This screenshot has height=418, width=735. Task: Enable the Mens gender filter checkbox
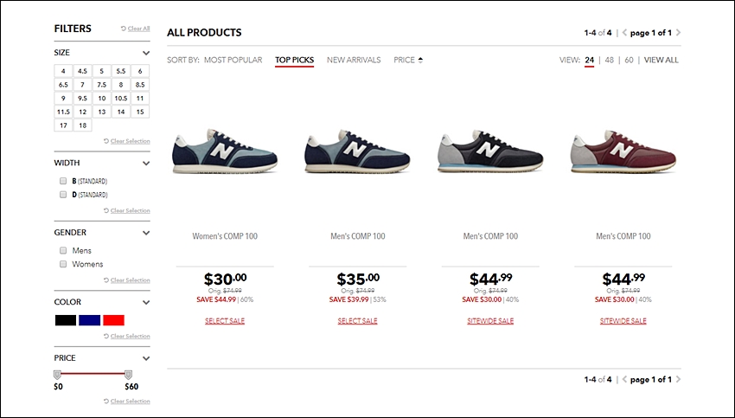click(63, 250)
